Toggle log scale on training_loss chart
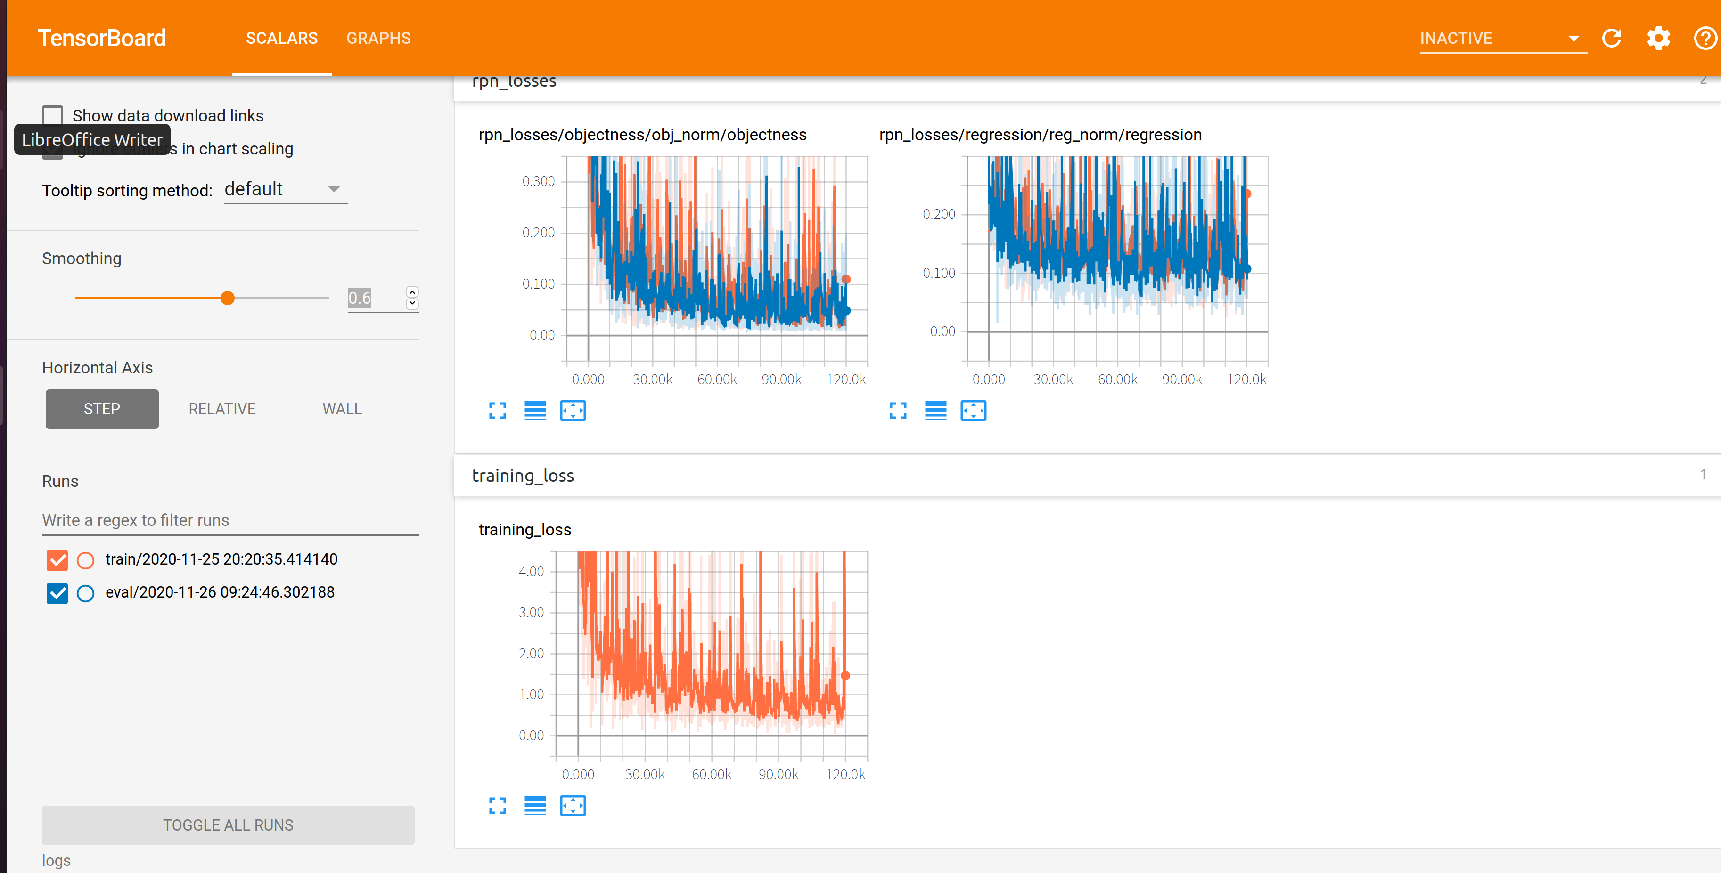This screenshot has height=873, width=1721. (534, 806)
